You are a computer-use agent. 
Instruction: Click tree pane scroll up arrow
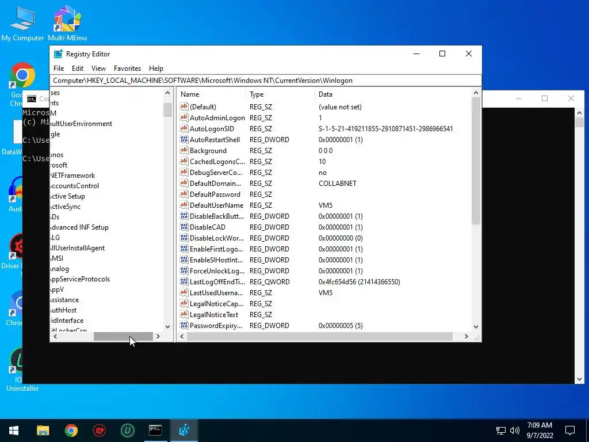pyautogui.click(x=167, y=93)
